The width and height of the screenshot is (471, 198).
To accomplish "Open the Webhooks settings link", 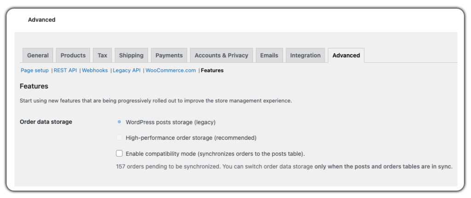I will pos(95,71).
